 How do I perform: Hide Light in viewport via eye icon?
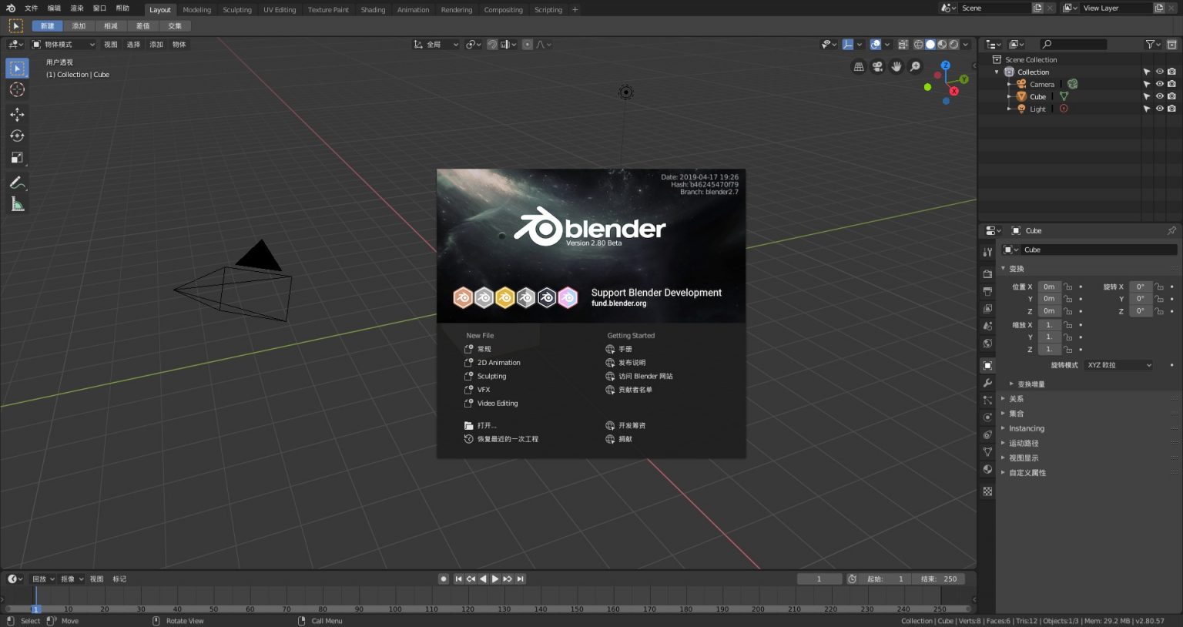1159,109
